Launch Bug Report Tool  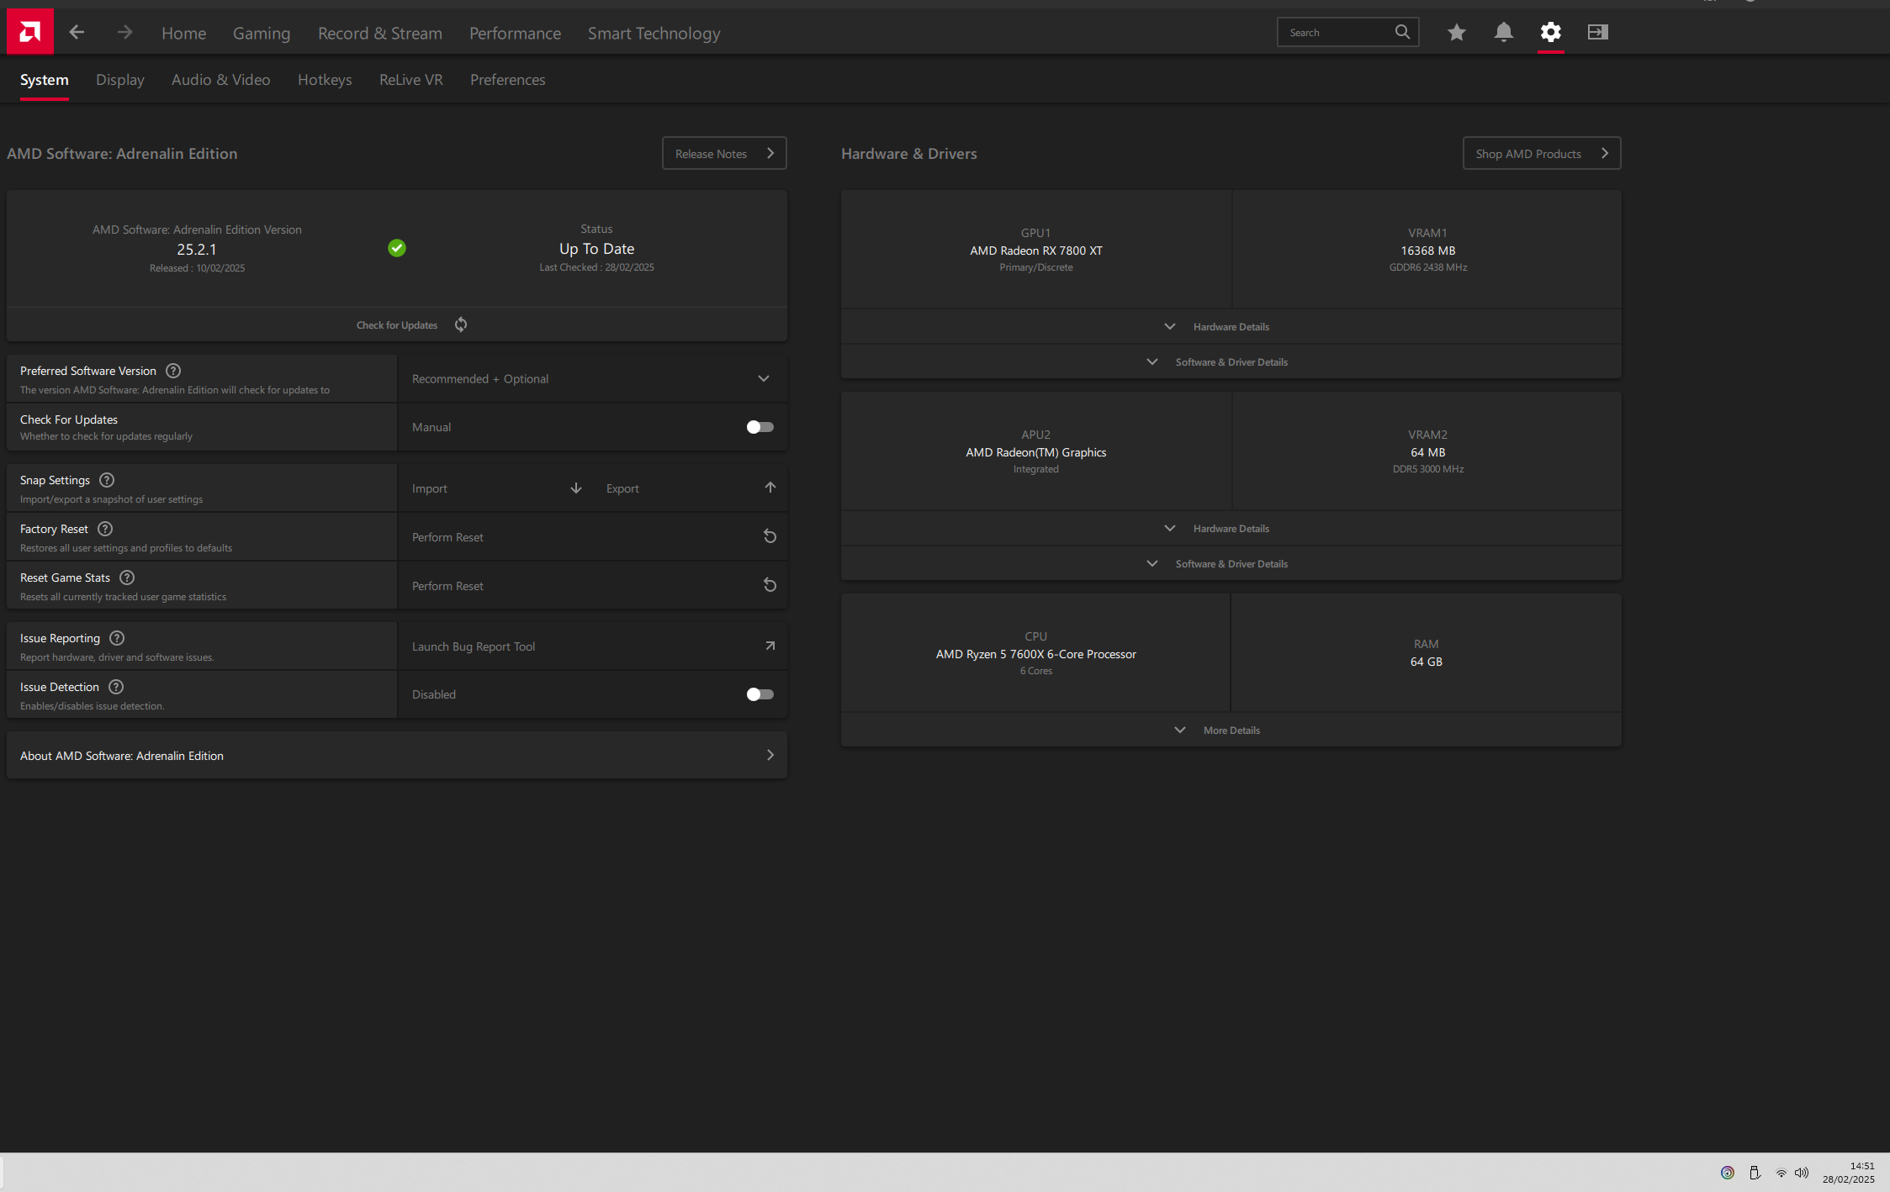(x=592, y=646)
